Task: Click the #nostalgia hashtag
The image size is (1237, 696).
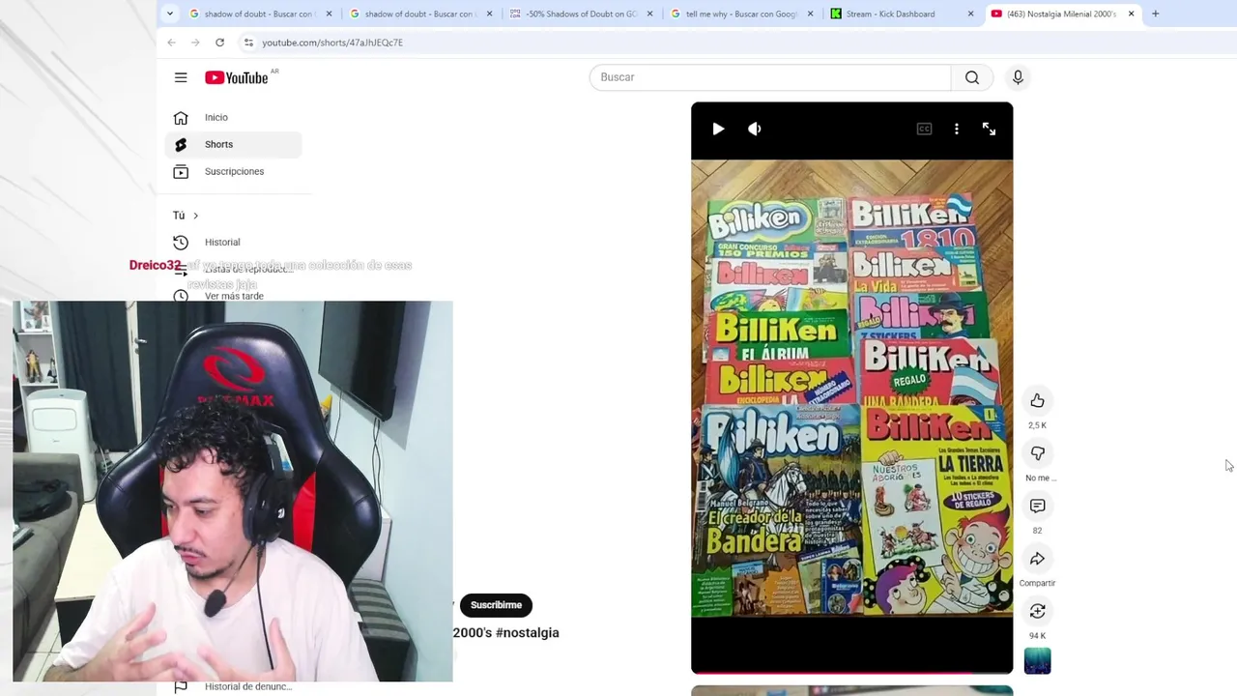Action: (x=528, y=632)
